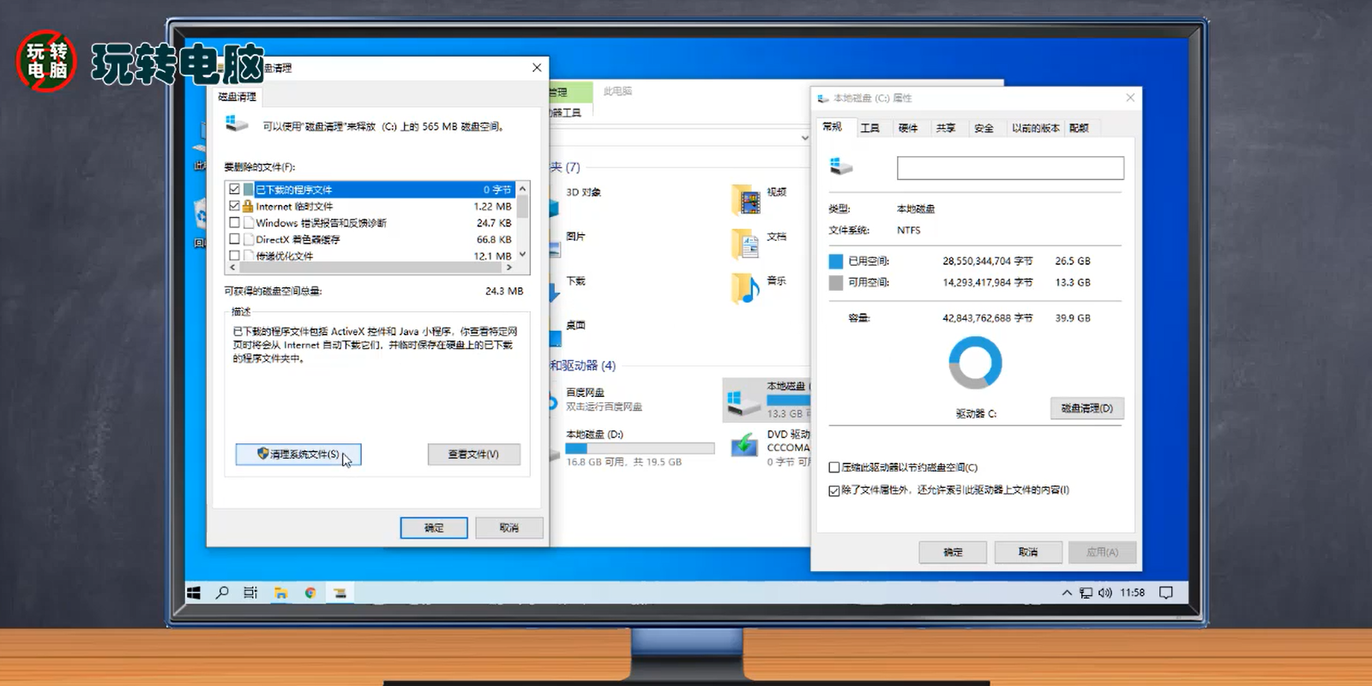1372x686 pixels.
Task: Click 磁盘清理(D) button in Properties
Action: point(1086,408)
